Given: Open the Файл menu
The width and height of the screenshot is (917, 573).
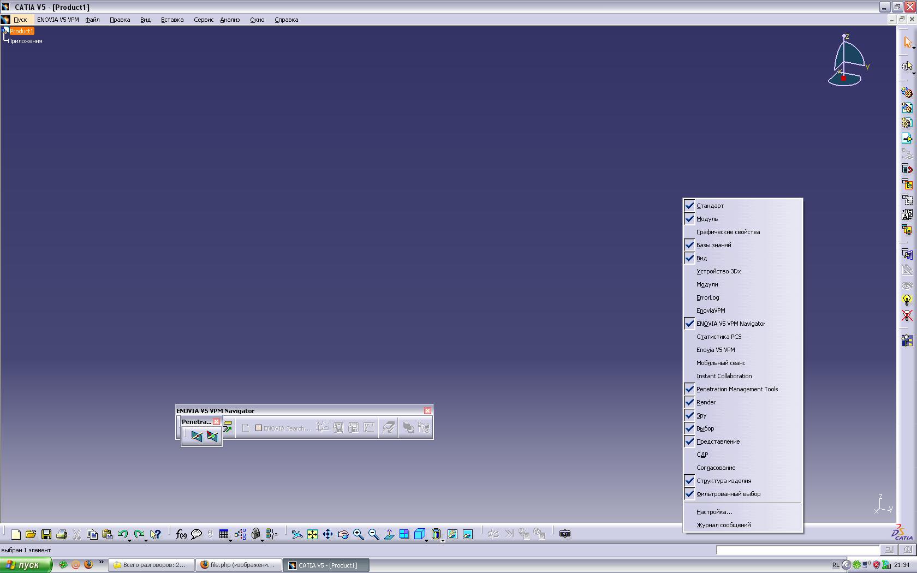Looking at the screenshot, I should coord(92,20).
